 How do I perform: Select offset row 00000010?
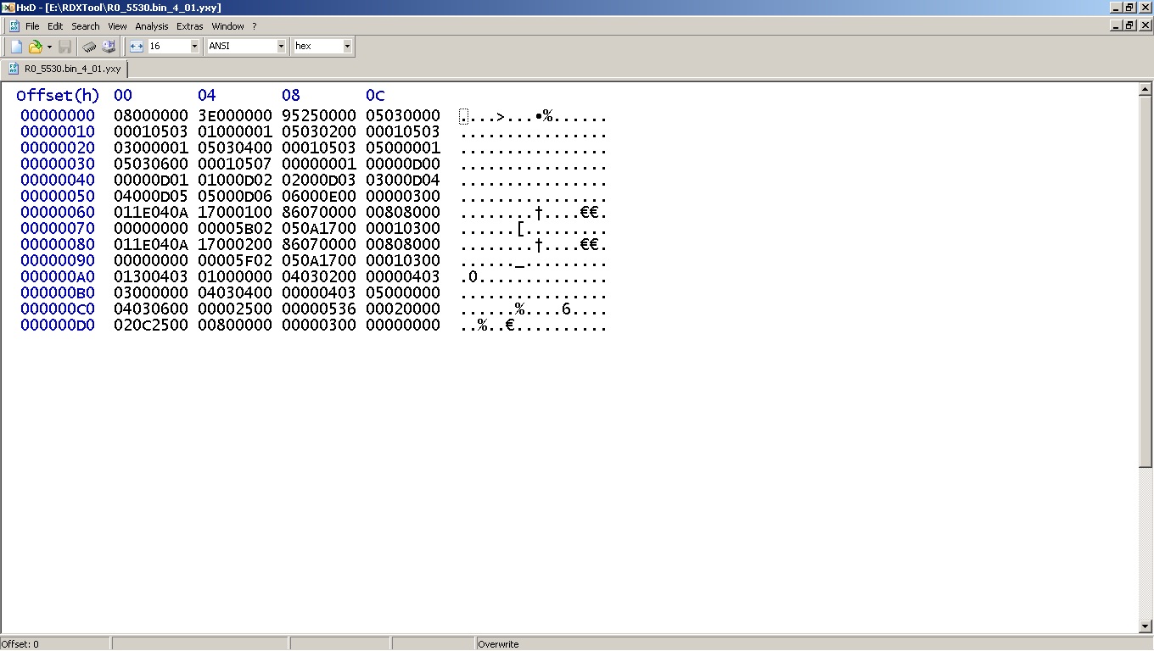click(58, 131)
